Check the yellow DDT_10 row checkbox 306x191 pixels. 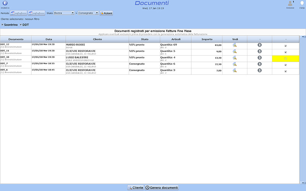285,59
